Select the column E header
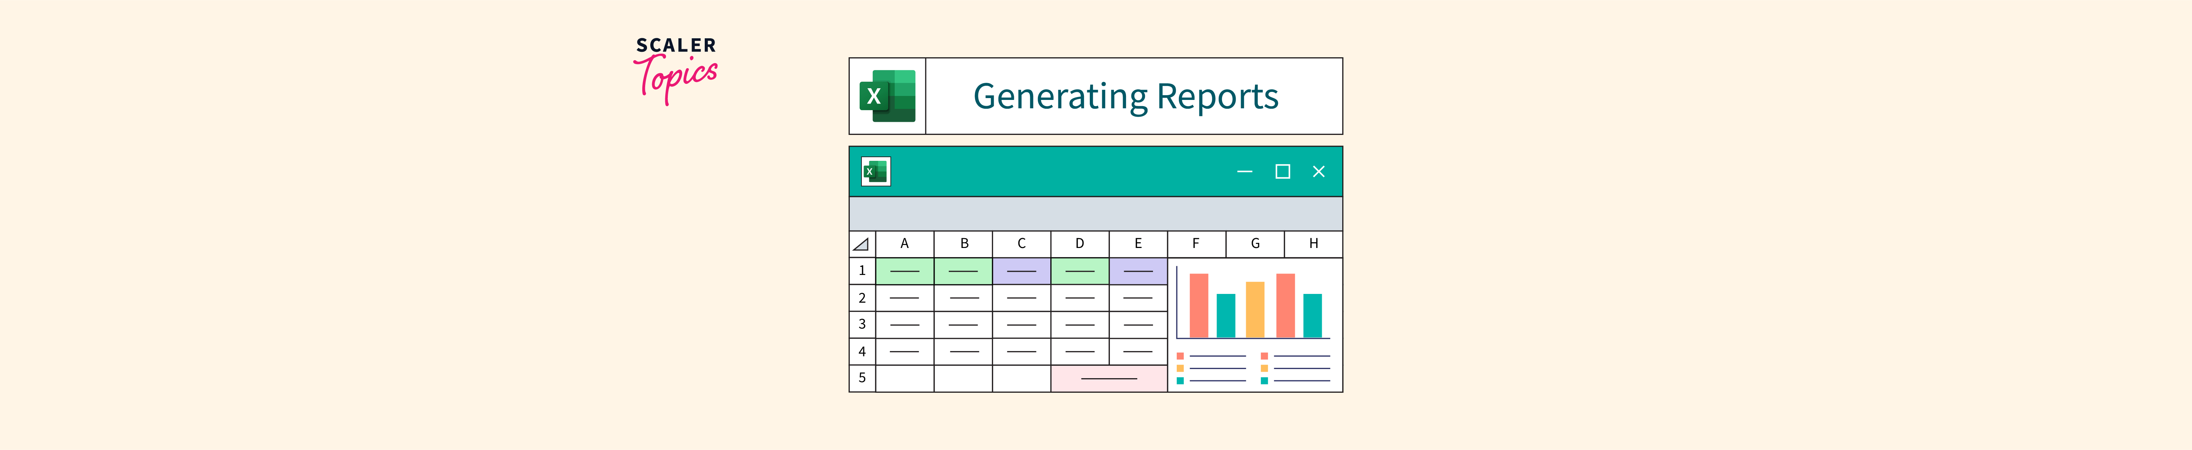The width and height of the screenshot is (2192, 450). (1138, 244)
